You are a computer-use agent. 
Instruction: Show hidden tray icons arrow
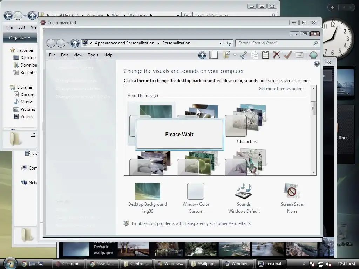coord(304,264)
